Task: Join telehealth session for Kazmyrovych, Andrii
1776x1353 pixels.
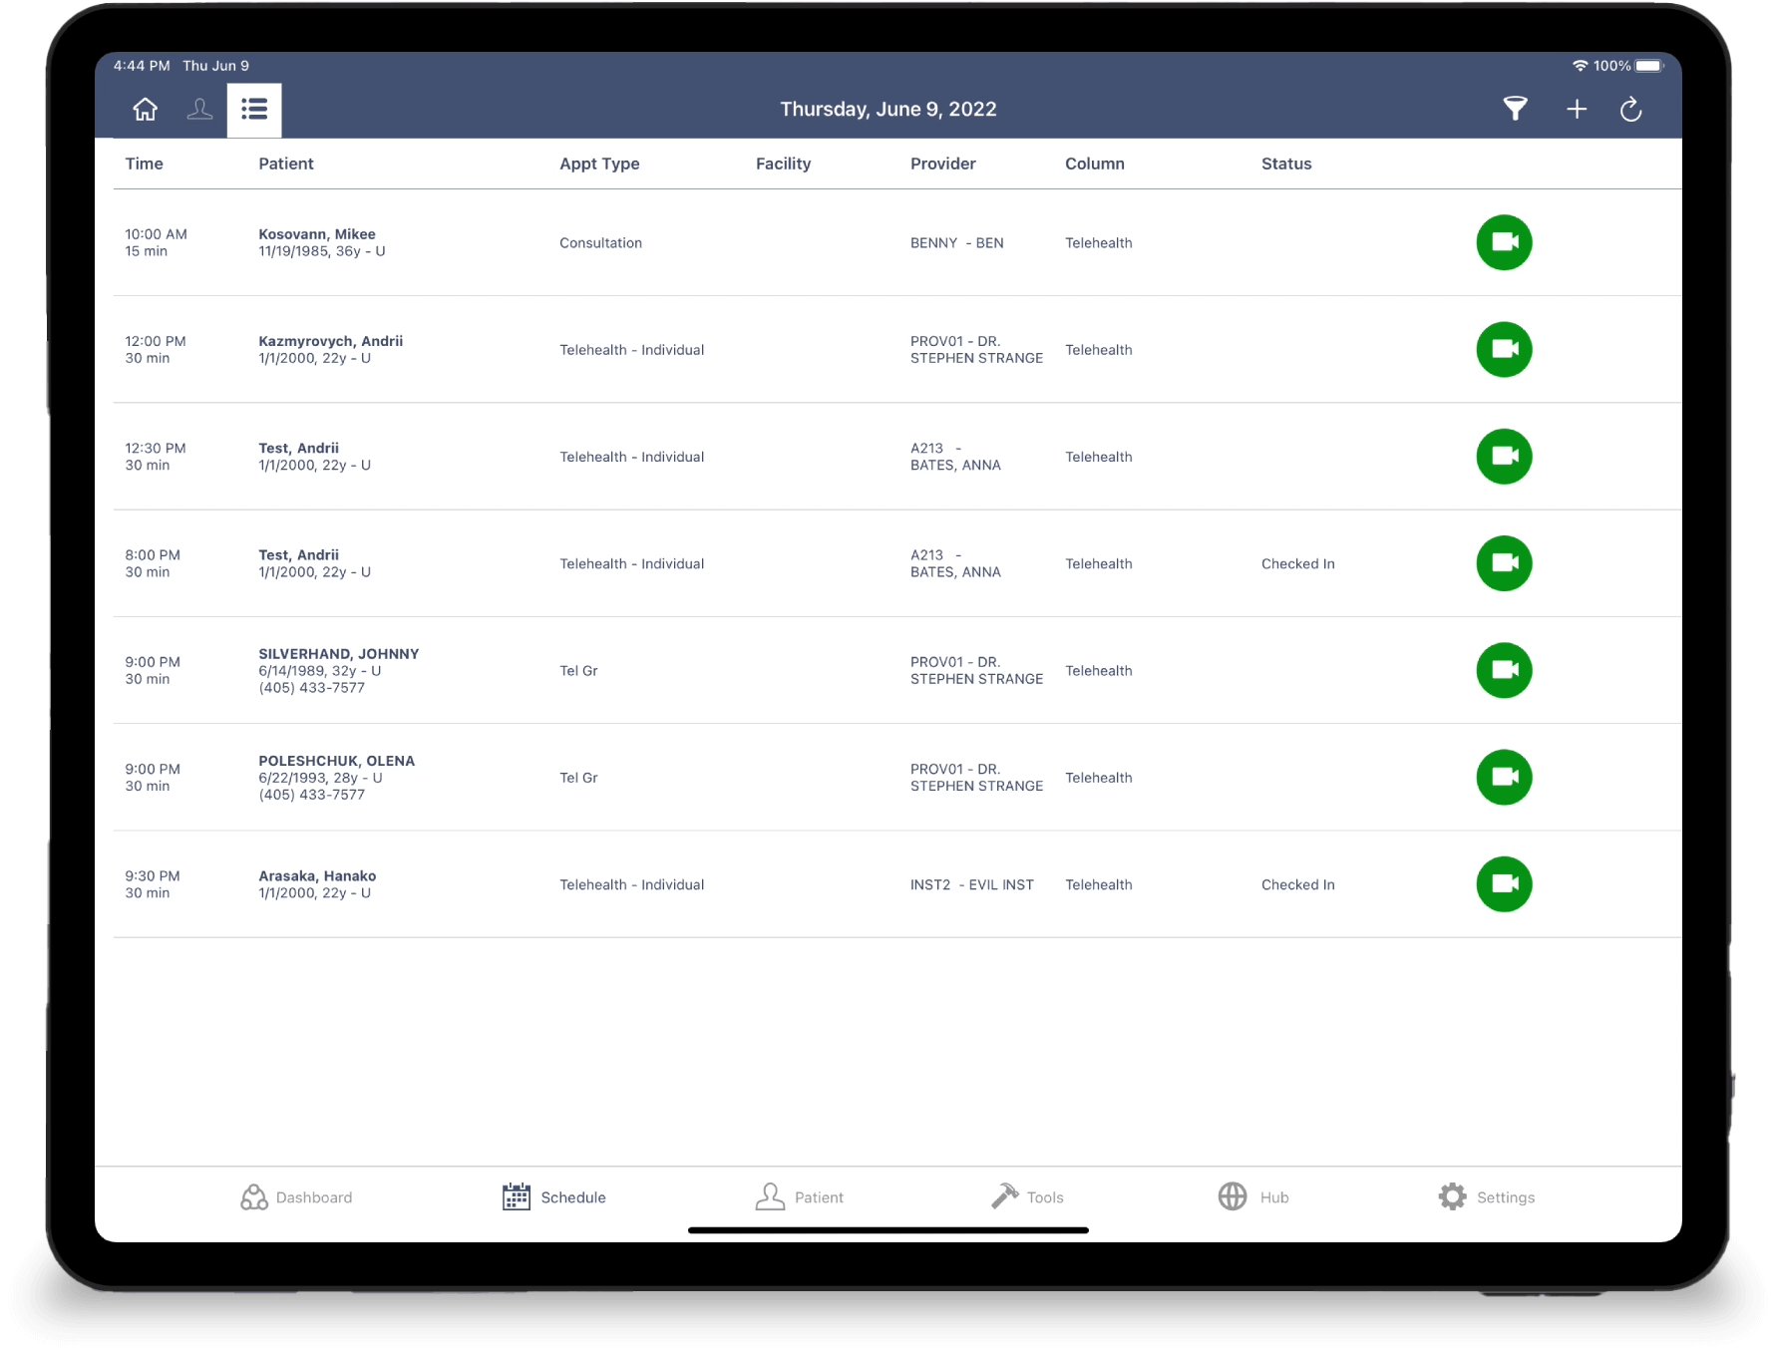Action: [1504, 350]
